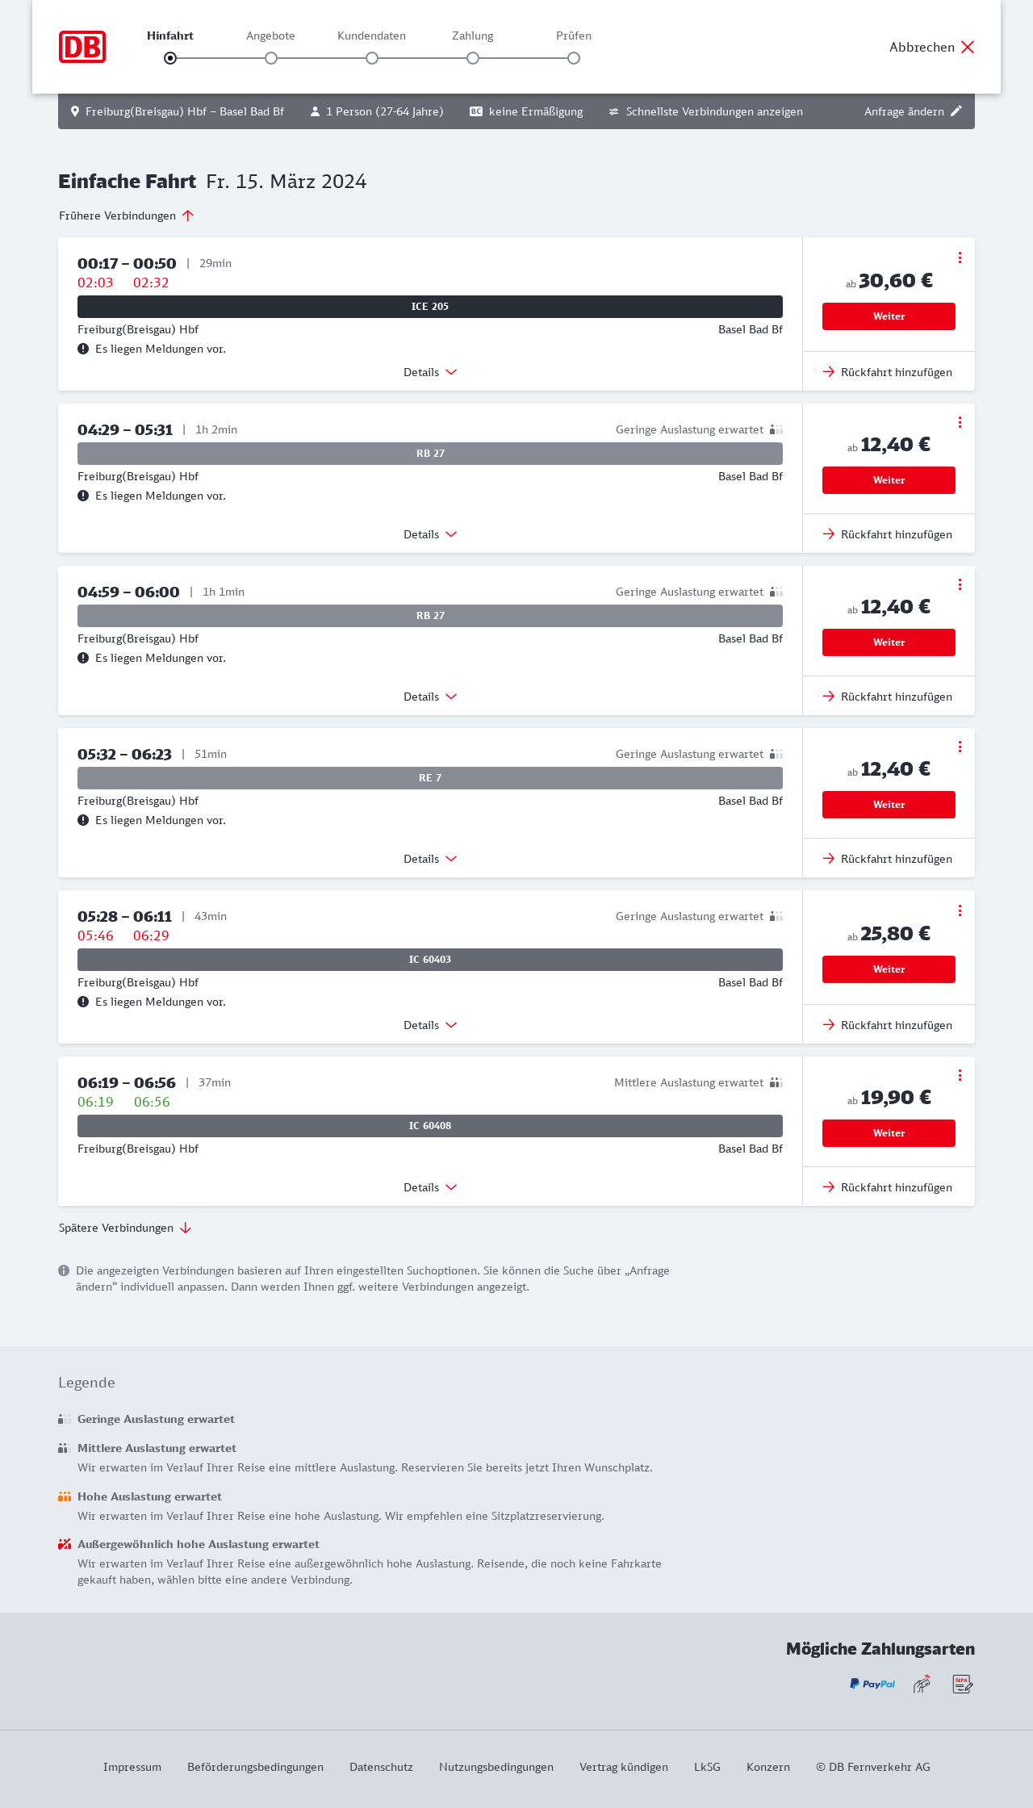The width and height of the screenshot is (1033, 1808).
Task: Expand Details for the IC 60403 connection
Action: click(430, 1025)
